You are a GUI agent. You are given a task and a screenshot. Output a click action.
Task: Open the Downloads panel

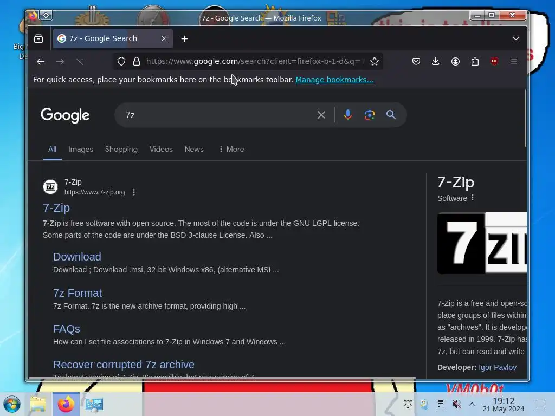tap(436, 62)
